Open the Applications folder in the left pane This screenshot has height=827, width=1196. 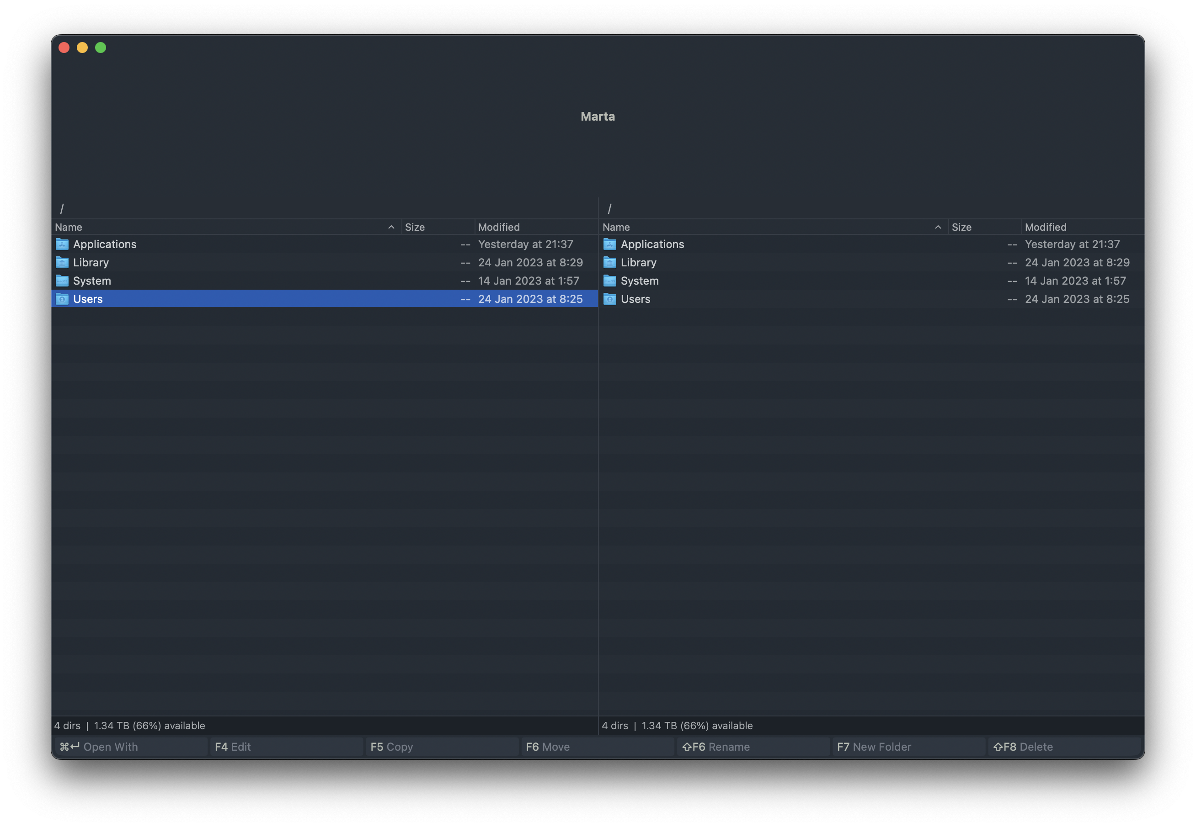(x=105, y=244)
